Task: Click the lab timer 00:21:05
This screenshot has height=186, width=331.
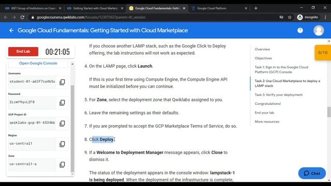Action: pyautogui.click(x=57, y=52)
